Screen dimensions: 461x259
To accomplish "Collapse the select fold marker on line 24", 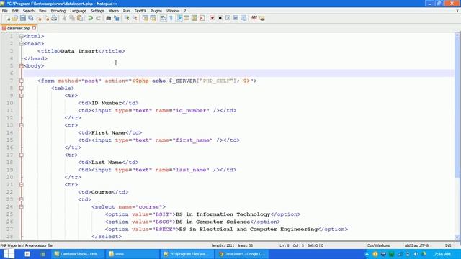I will pos(21,207).
